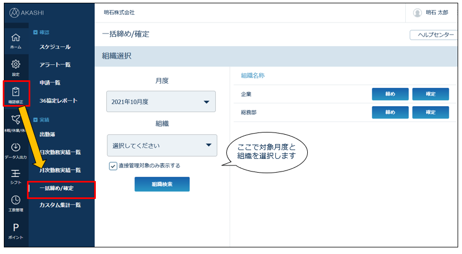This screenshot has width=462, height=254.
Task: Open アラート一覧 menu item
Action: 55,65
